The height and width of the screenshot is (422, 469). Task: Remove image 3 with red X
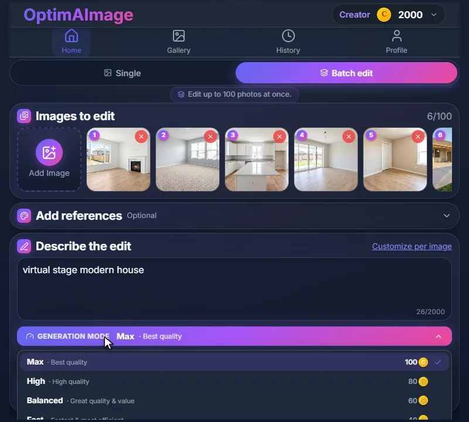280,137
